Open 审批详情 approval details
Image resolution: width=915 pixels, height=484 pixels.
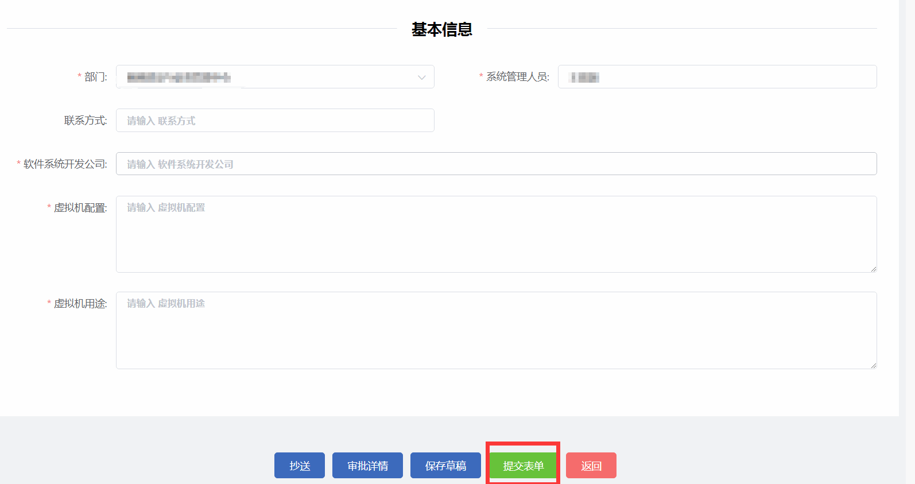(367, 466)
